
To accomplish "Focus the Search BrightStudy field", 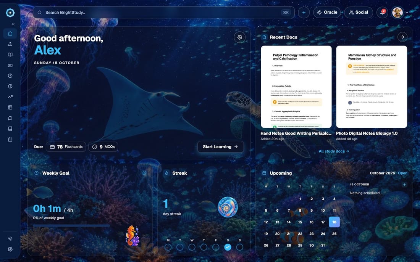I will point(164,12).
